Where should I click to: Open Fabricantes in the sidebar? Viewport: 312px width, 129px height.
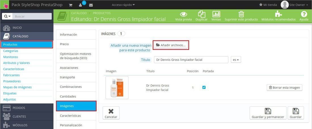coord(11,75)
